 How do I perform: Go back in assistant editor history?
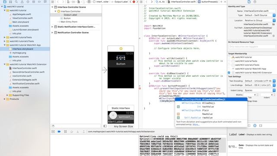(146, 2)
